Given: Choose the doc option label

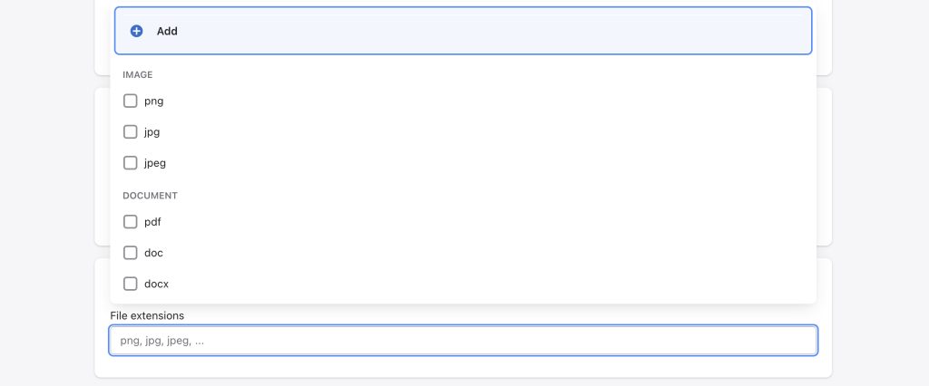Looking at the screenshot, I should point(153,253).
